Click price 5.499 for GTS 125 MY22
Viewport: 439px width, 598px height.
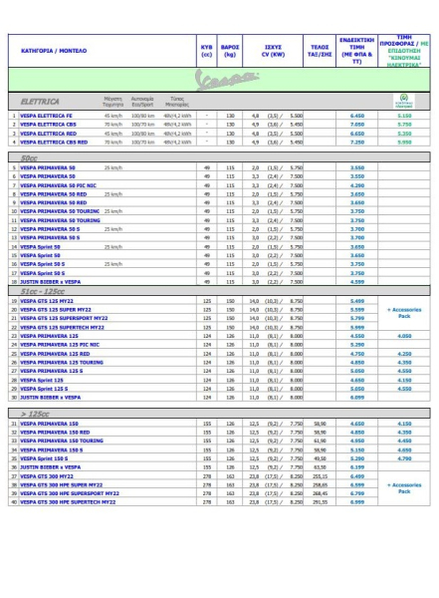click(x=357, y=301)
